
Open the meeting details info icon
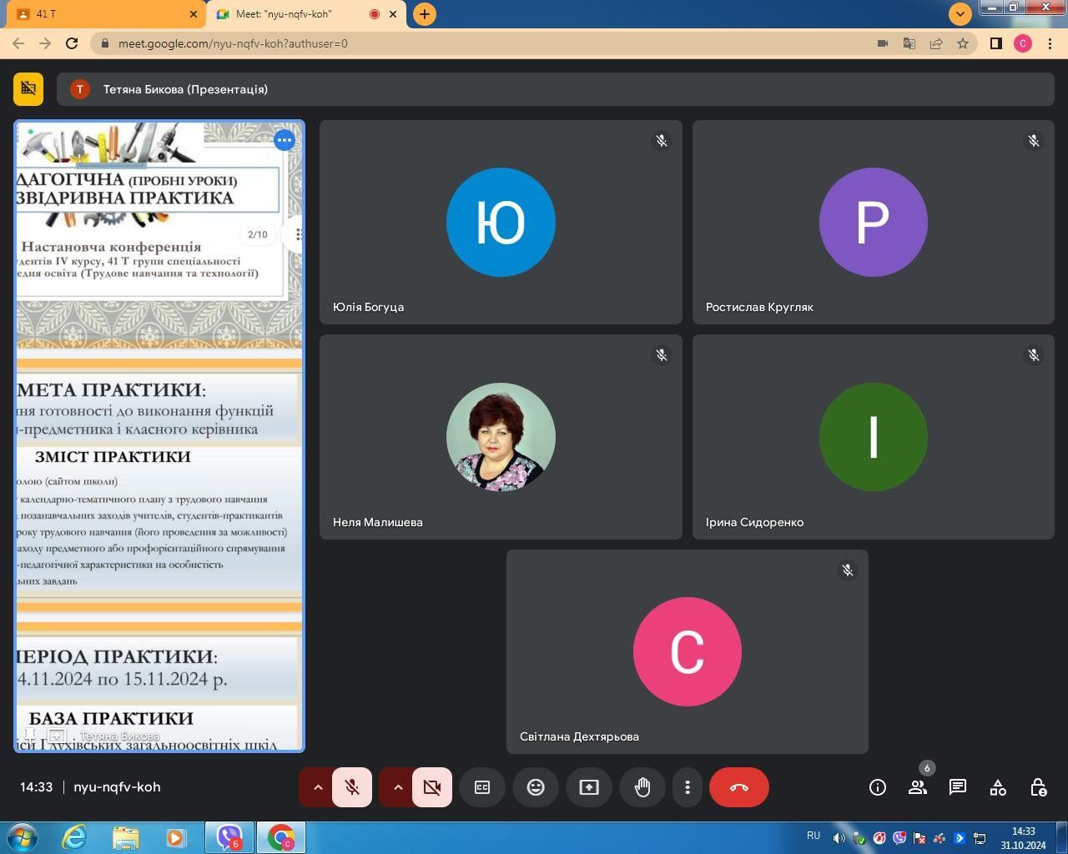click(x=877, y=787)
